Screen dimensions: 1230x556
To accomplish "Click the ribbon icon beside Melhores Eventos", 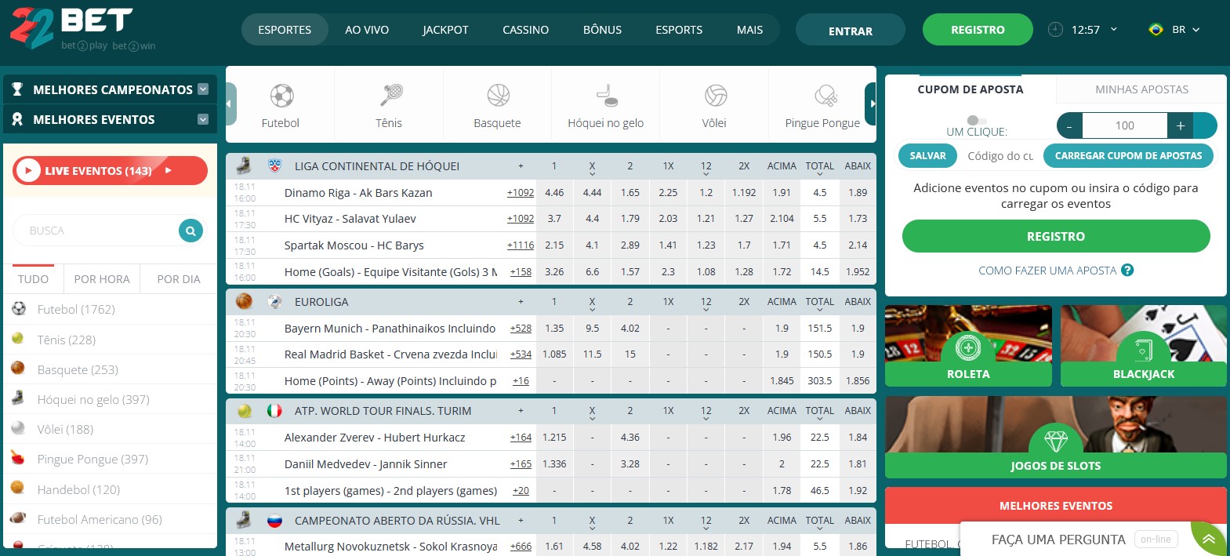I will [17, 119].
